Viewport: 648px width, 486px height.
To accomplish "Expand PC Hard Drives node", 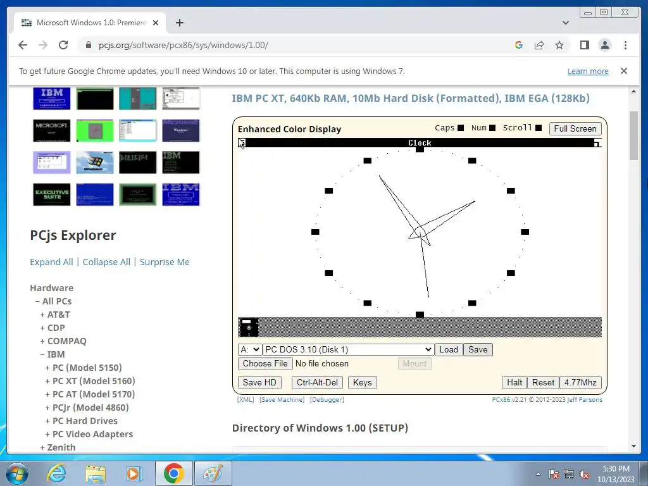I will [82, 421].
